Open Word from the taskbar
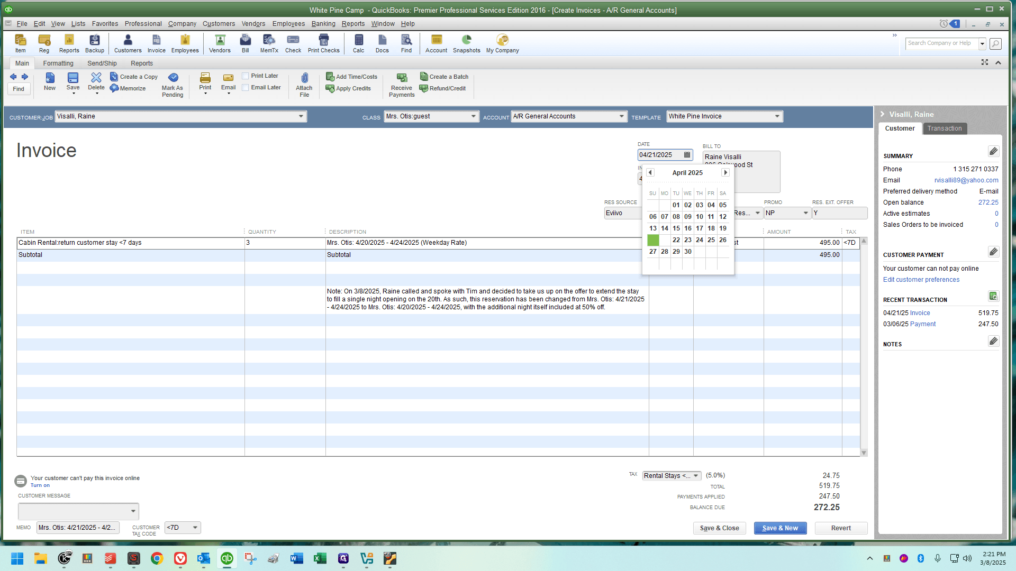 (x=296, y=558)
